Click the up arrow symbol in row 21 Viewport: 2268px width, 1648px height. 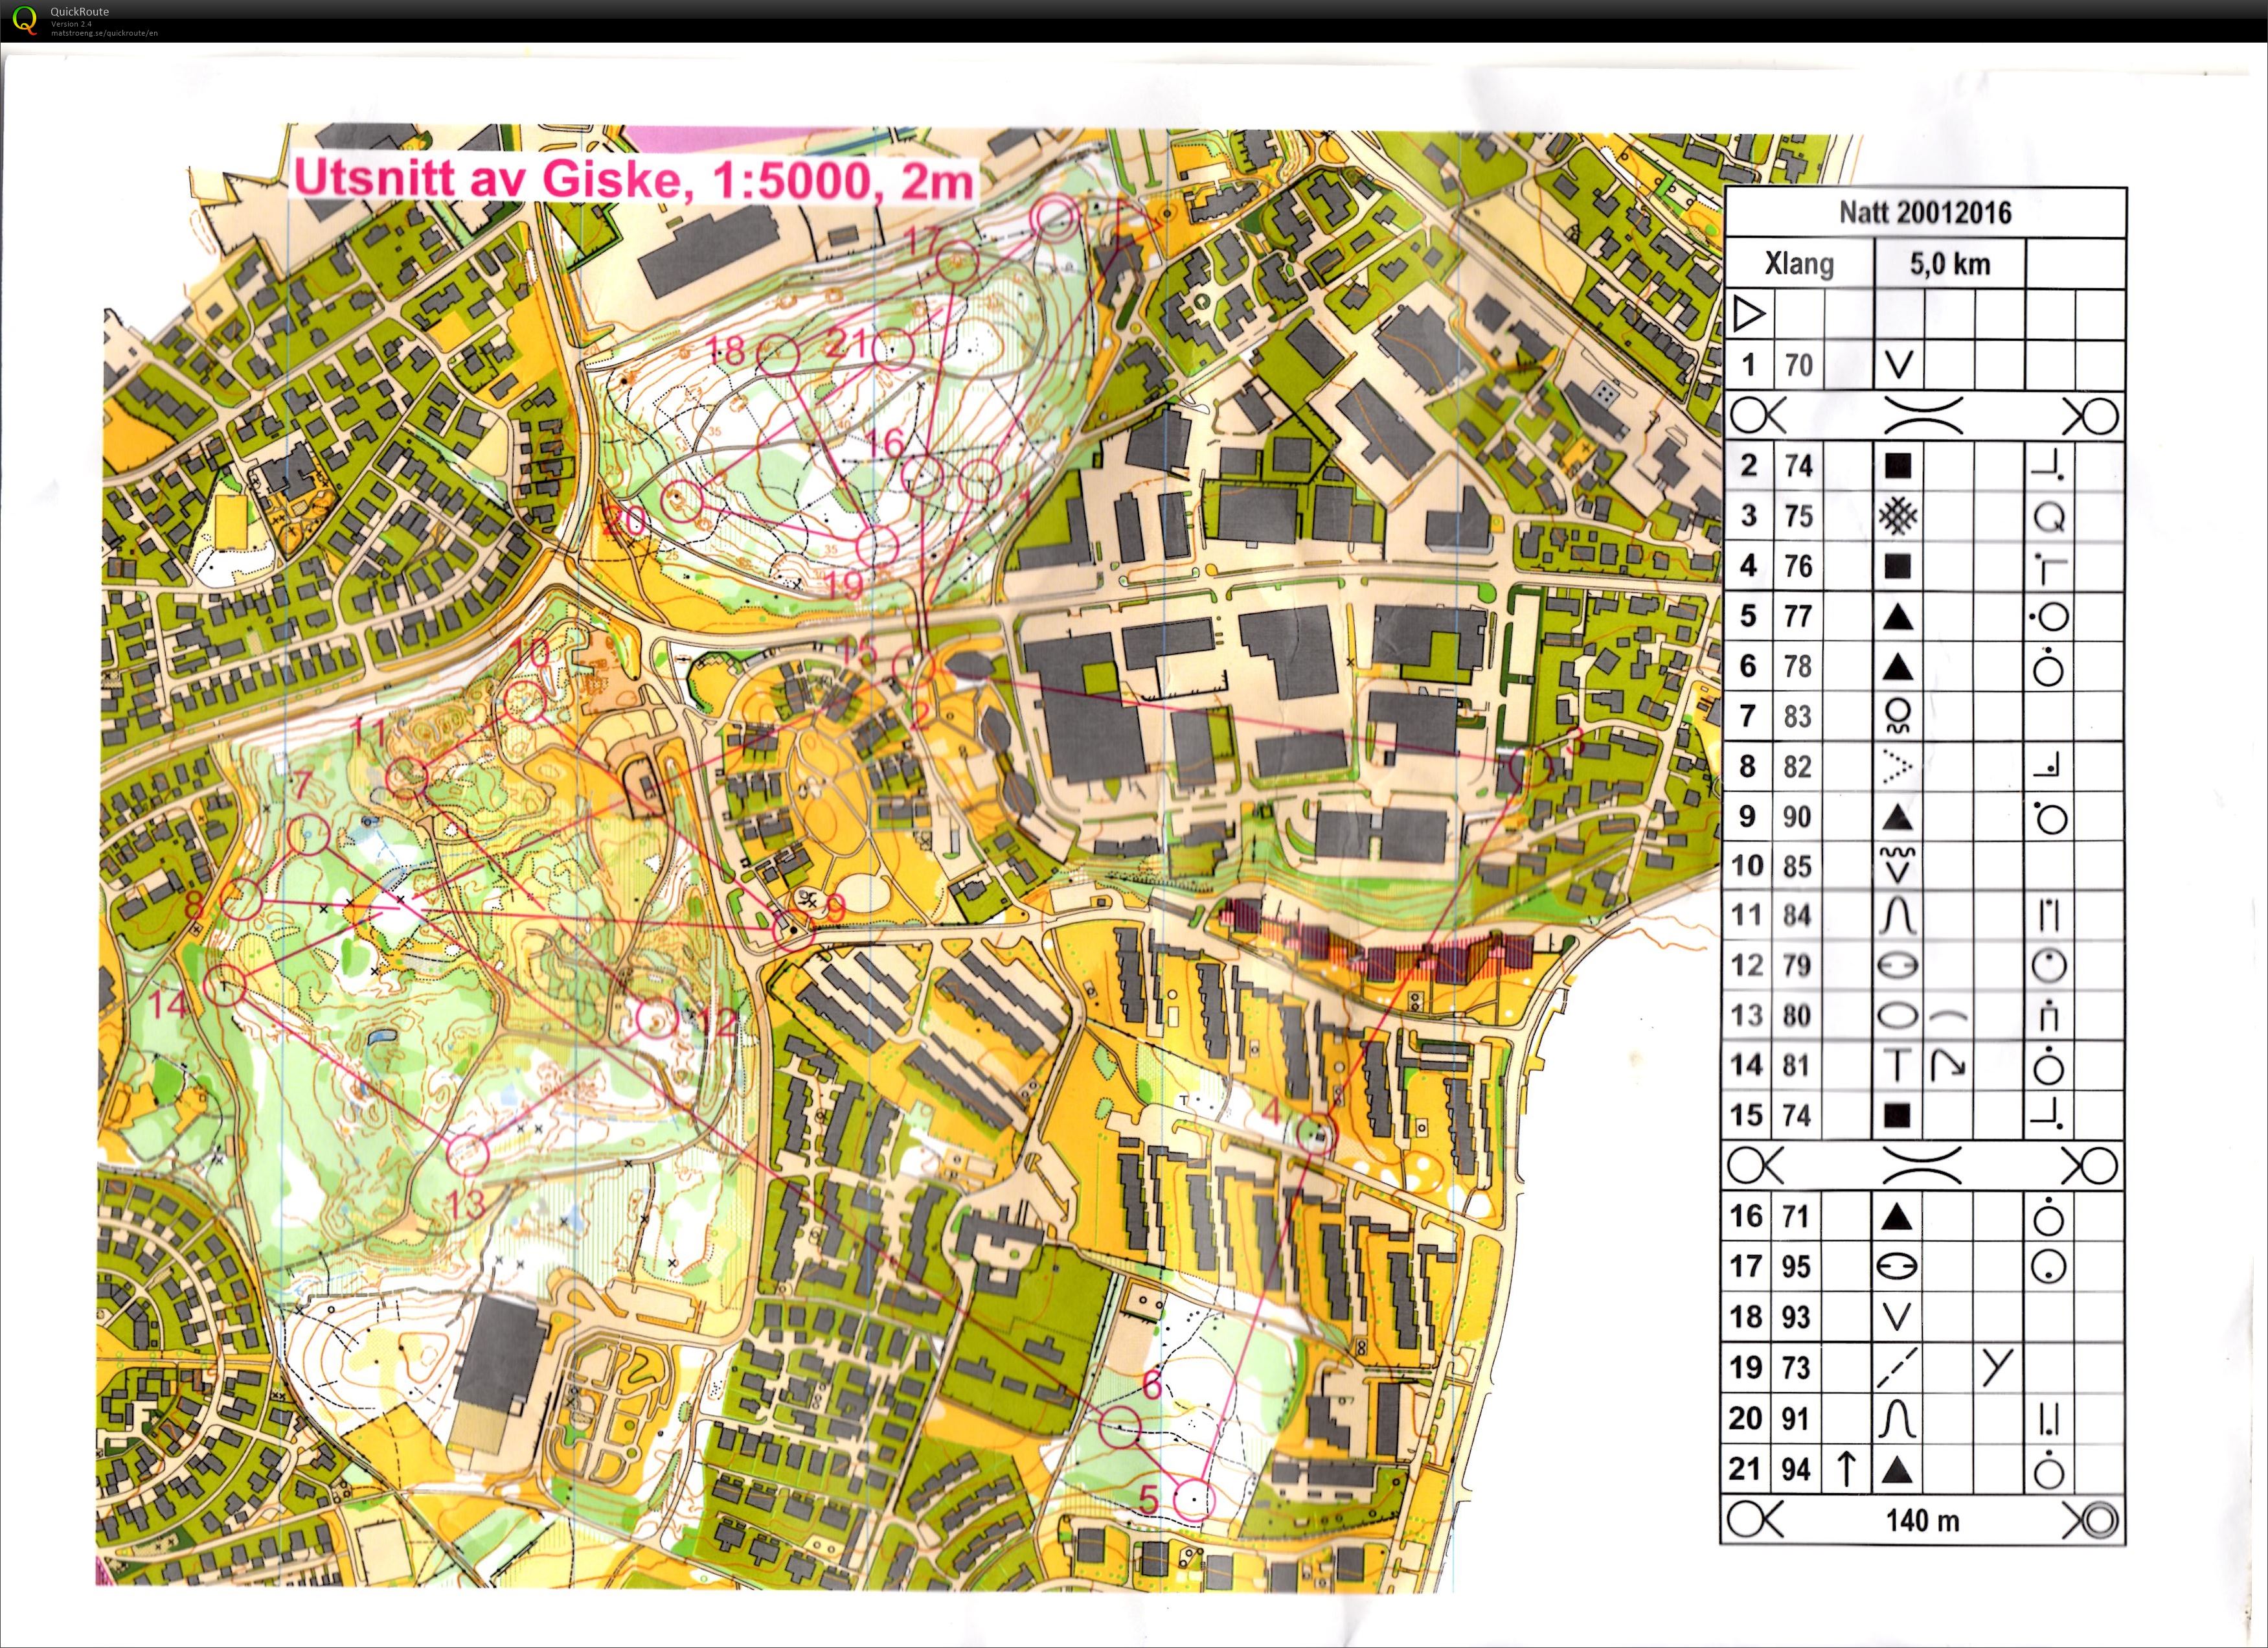1846,1468
